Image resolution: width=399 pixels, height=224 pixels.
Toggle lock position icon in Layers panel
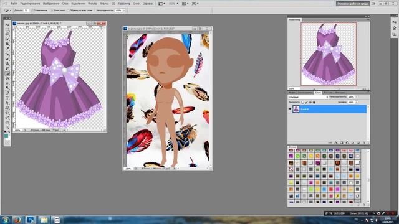310,102
